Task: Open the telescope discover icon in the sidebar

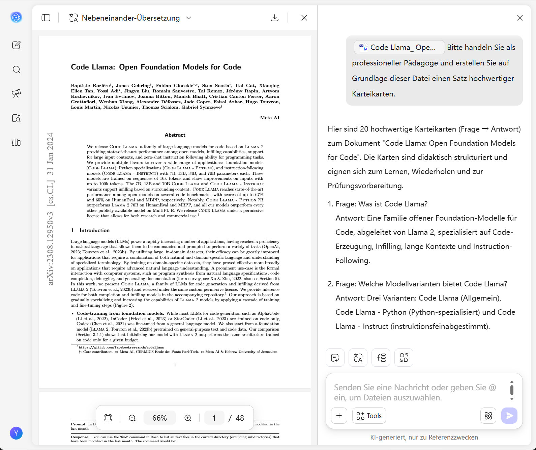Action: 16,93
